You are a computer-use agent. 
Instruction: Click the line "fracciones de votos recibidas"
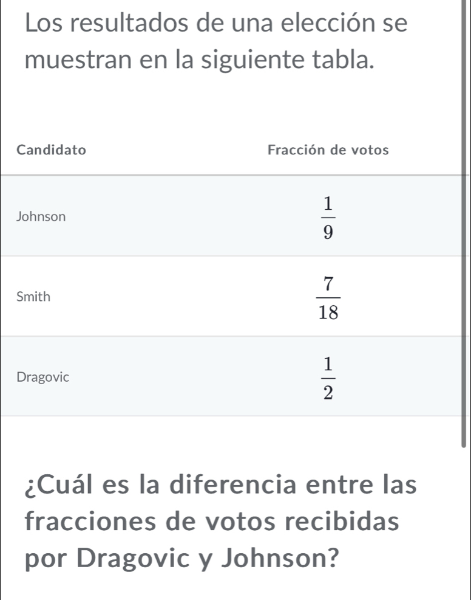coord(212,522)
